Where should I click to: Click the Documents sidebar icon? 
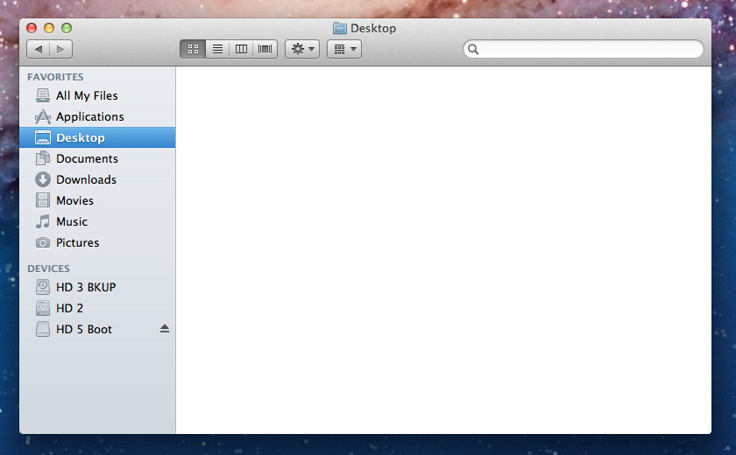click(x=43, y=158)
